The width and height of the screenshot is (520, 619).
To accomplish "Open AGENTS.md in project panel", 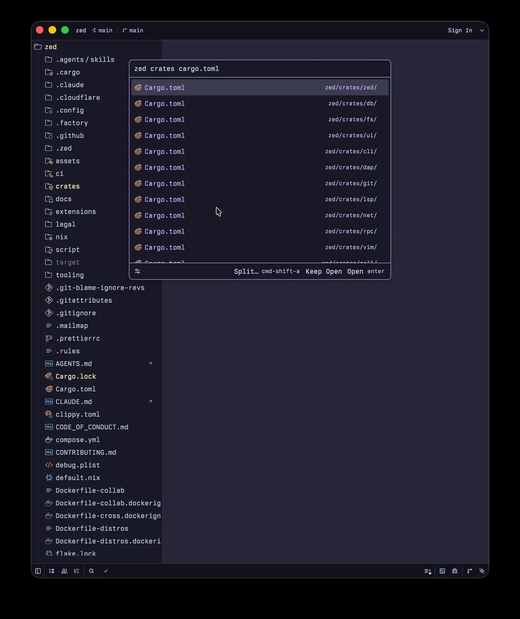I will coord(97,364).
